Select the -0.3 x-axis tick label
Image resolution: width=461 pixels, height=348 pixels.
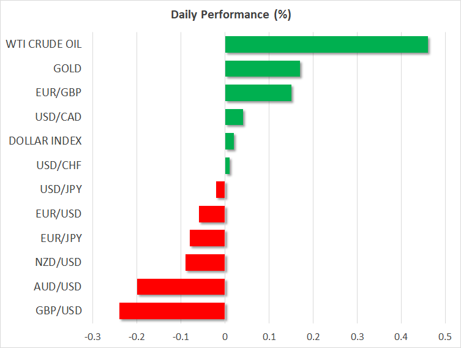[x=92, y=337]
